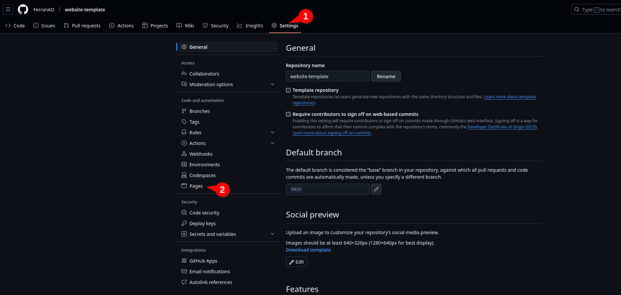Expand Secrets and variables submenu
Image resolution: width=621 pixels, height=295 pixels.
(272, 234)
